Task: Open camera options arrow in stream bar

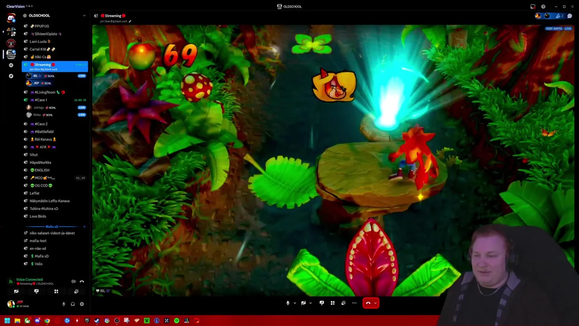Action: pos(310,303)
